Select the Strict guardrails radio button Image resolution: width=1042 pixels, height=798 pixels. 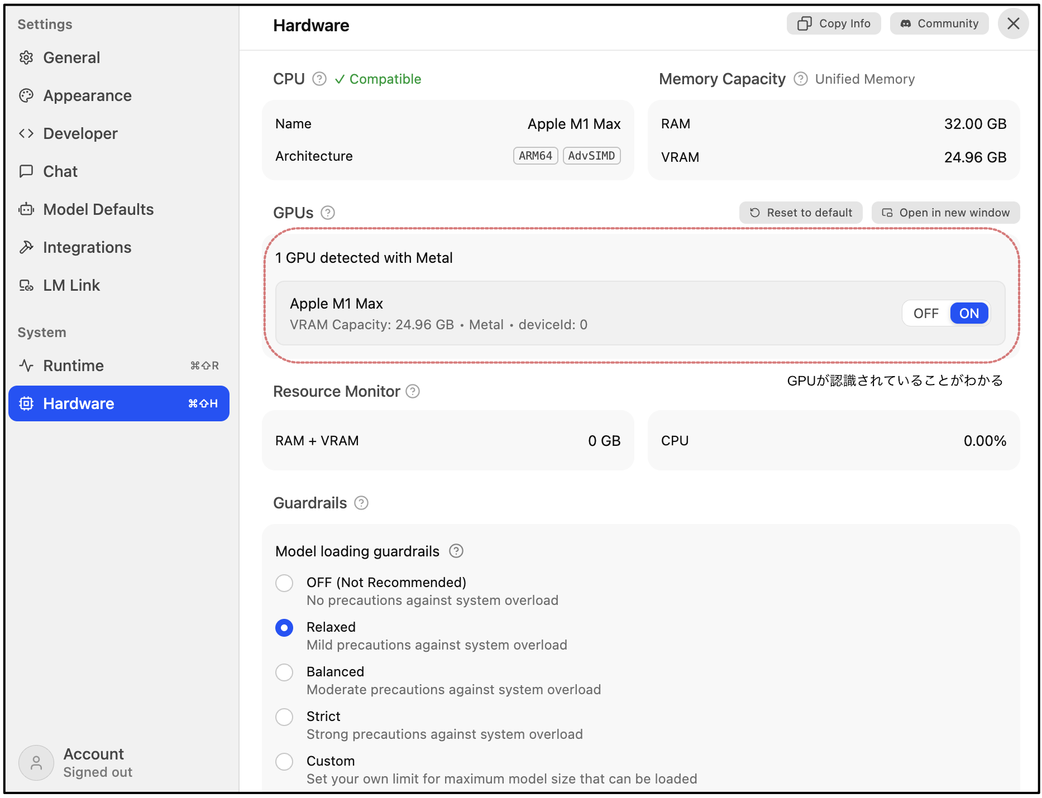(284, 717)
